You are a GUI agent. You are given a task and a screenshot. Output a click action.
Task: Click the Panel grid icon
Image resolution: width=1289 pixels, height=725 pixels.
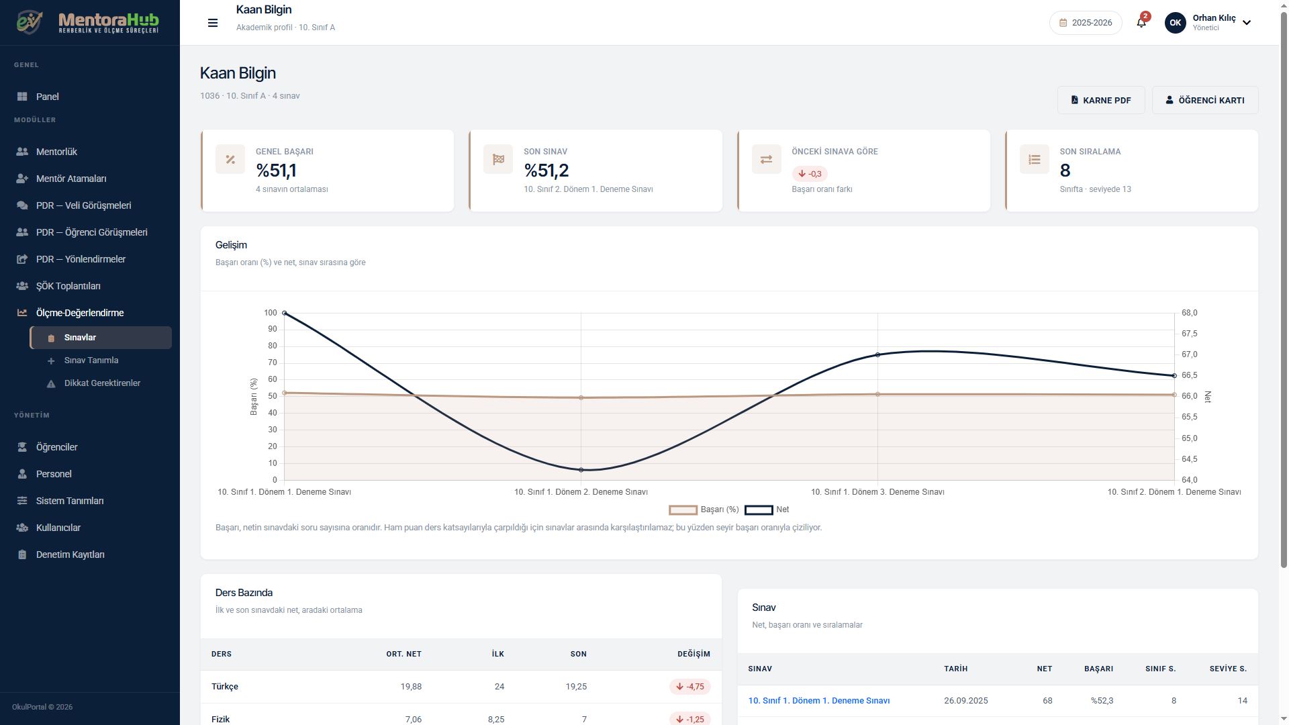[22, 97]
